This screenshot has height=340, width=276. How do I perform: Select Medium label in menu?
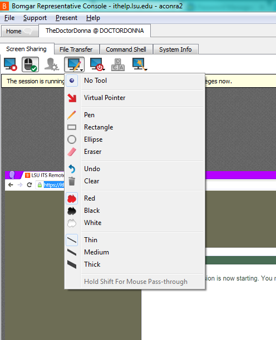[x=97, y=252]
